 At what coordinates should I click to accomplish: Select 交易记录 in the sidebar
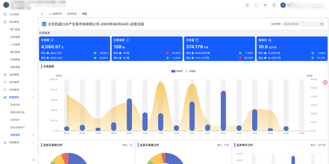[x=15, y=105]
